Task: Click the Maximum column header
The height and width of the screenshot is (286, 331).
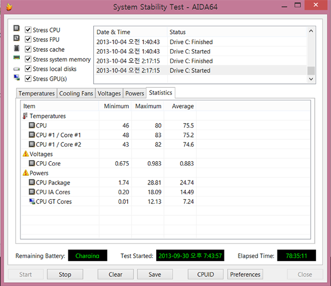Action: (148, 106)
